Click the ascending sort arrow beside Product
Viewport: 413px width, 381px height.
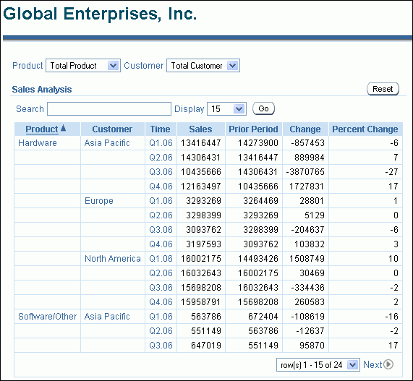tap(63, 128)
